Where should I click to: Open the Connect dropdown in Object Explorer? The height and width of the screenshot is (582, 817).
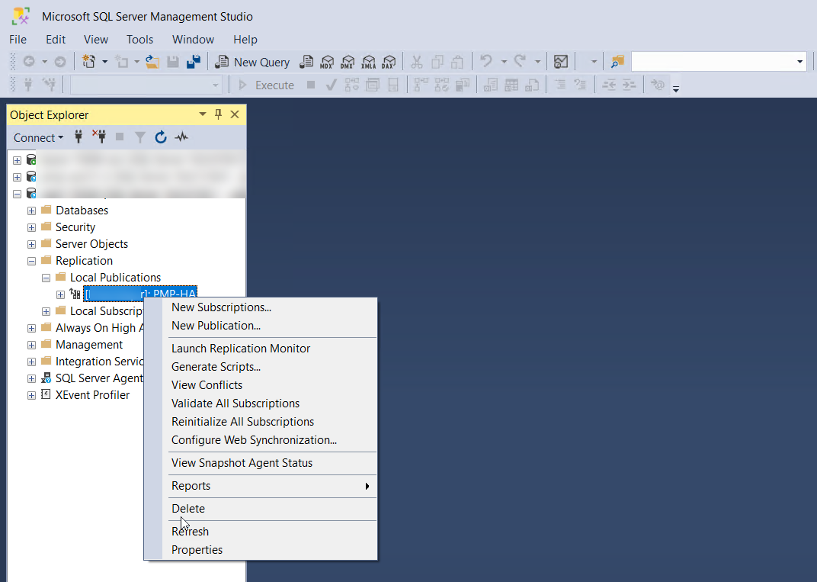pos(39,137)
